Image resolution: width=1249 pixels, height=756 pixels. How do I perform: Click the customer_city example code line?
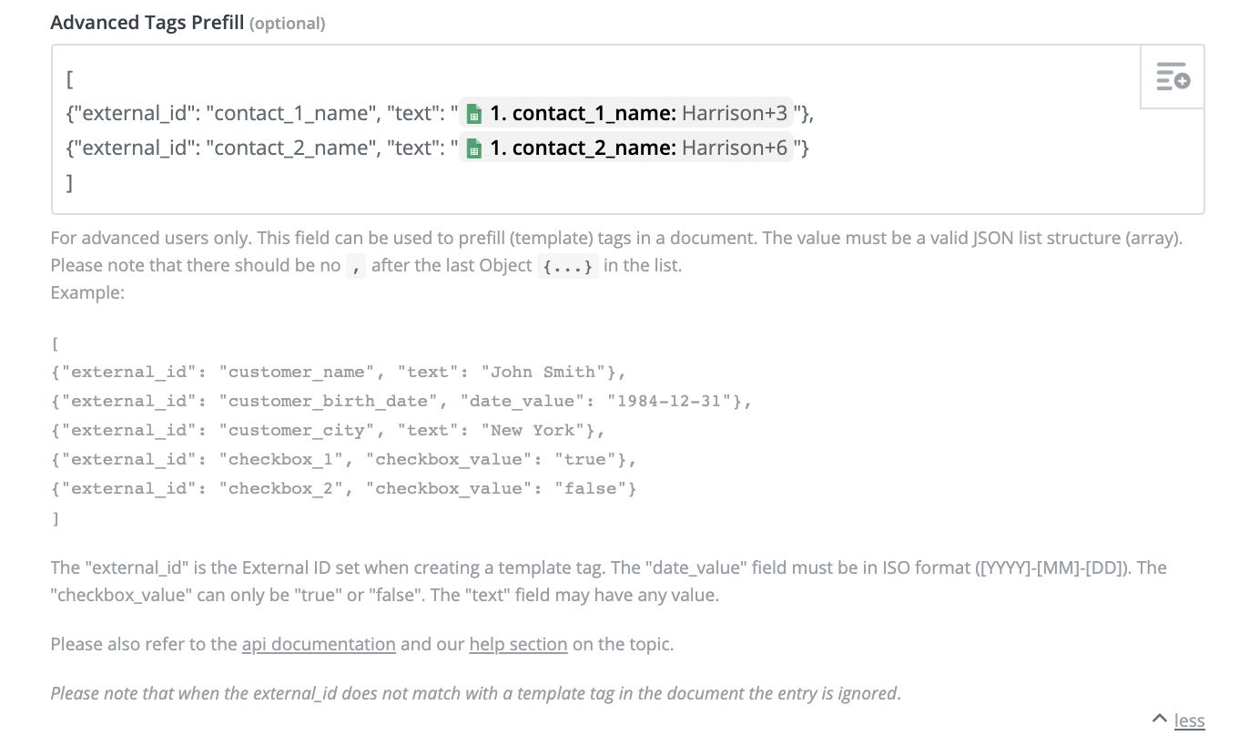tap(328, 430)
